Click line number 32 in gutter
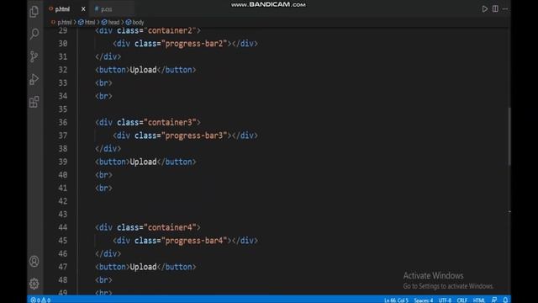Viewport: 538px width, 303px height. pos(63,70)
